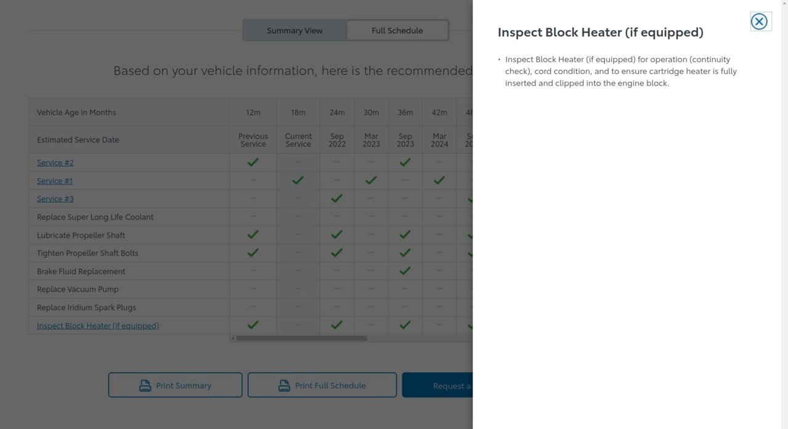Switch to Summary View tab
This screenshot has height=429, width=788.
(294, 30)
